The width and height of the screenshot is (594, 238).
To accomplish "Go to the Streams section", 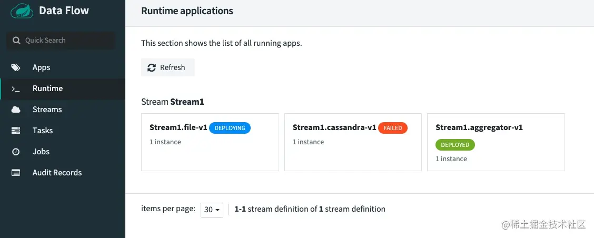I will point(47,110).
